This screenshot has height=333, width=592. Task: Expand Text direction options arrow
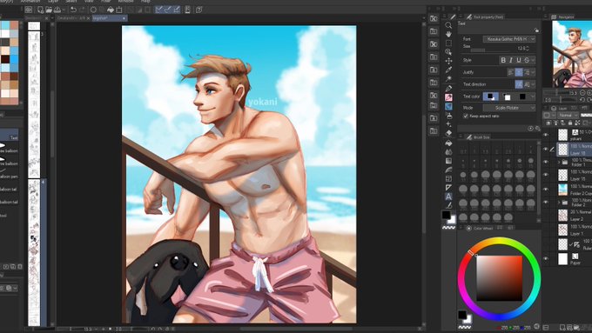click(x=533, y=84)
